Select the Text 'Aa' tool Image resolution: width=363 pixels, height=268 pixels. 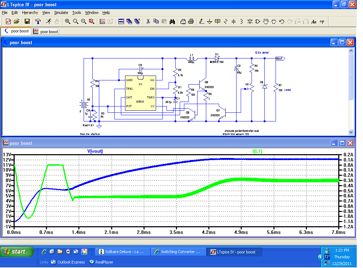(314, 22)
